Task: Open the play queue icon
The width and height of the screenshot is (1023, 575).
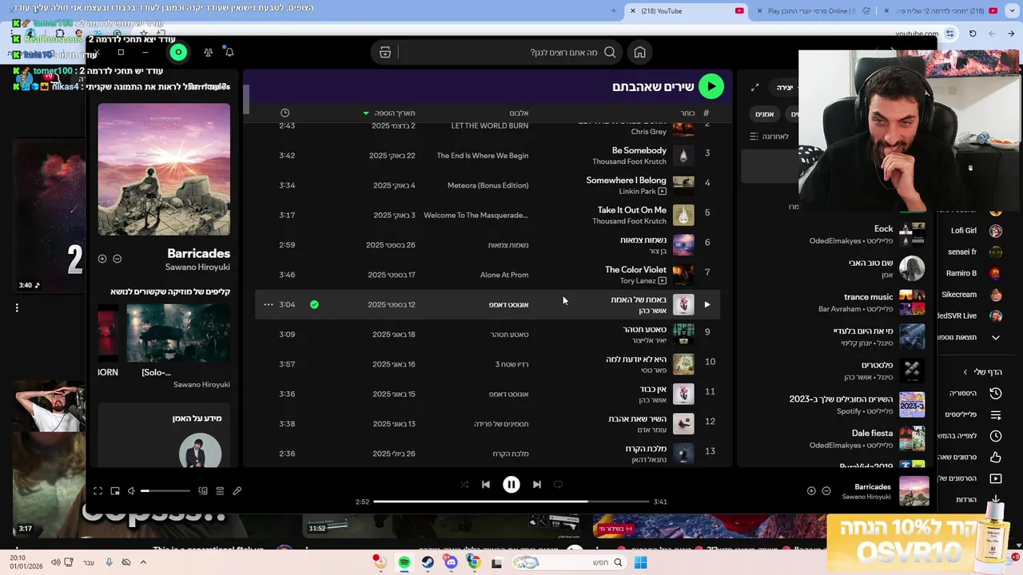Action: pyautogui.click(x=220, y=491)
